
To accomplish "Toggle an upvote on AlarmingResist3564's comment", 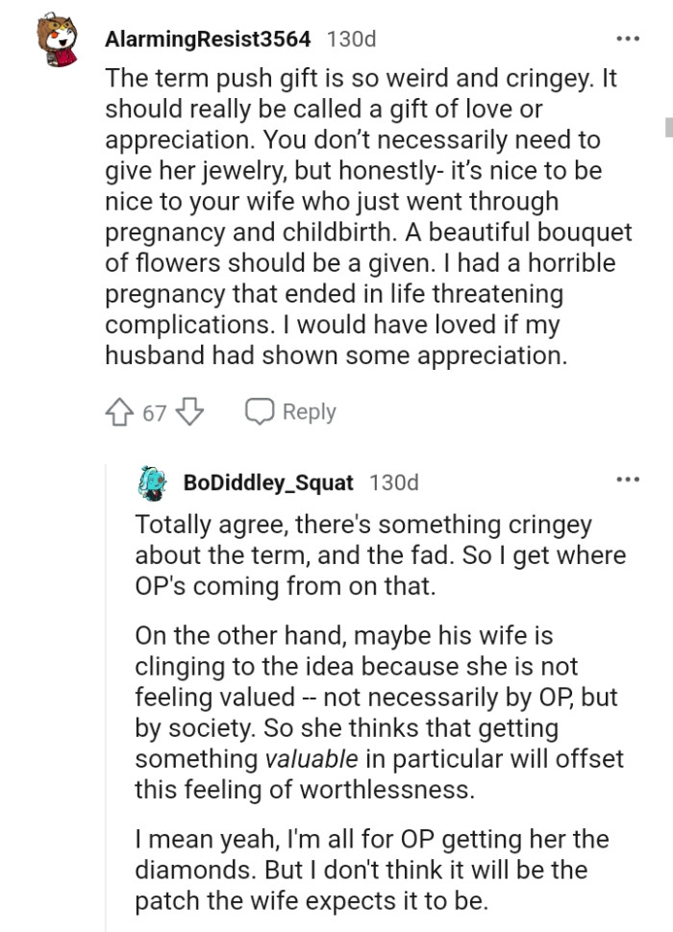I will [x=119, y=410].
